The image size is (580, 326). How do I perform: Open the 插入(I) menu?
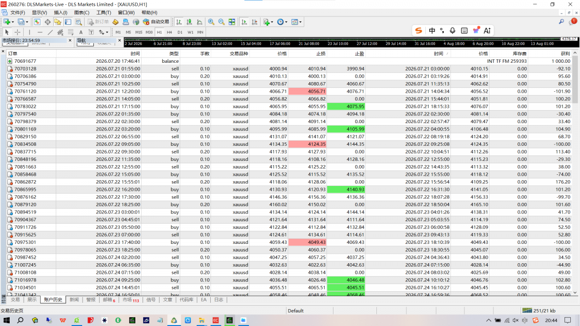pos(61,13)
